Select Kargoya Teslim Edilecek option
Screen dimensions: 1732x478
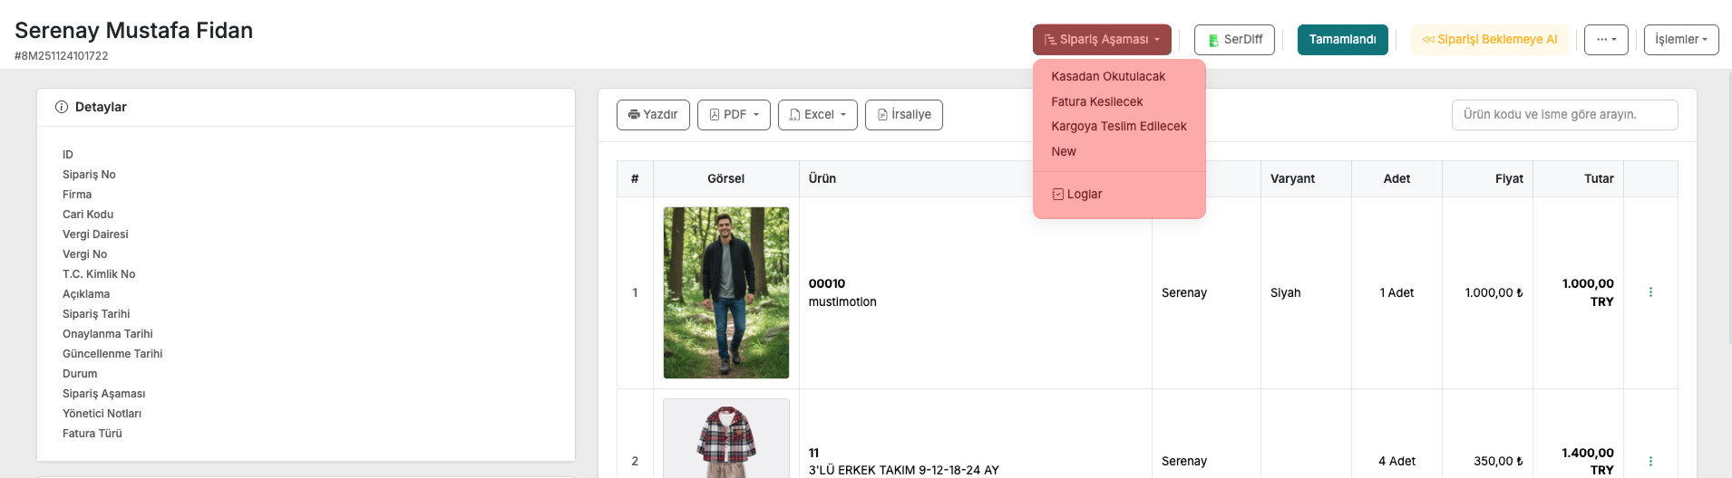point(1118,127)
